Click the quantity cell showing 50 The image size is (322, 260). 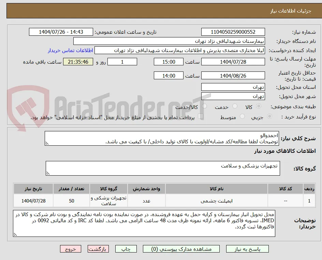[72, 201]
